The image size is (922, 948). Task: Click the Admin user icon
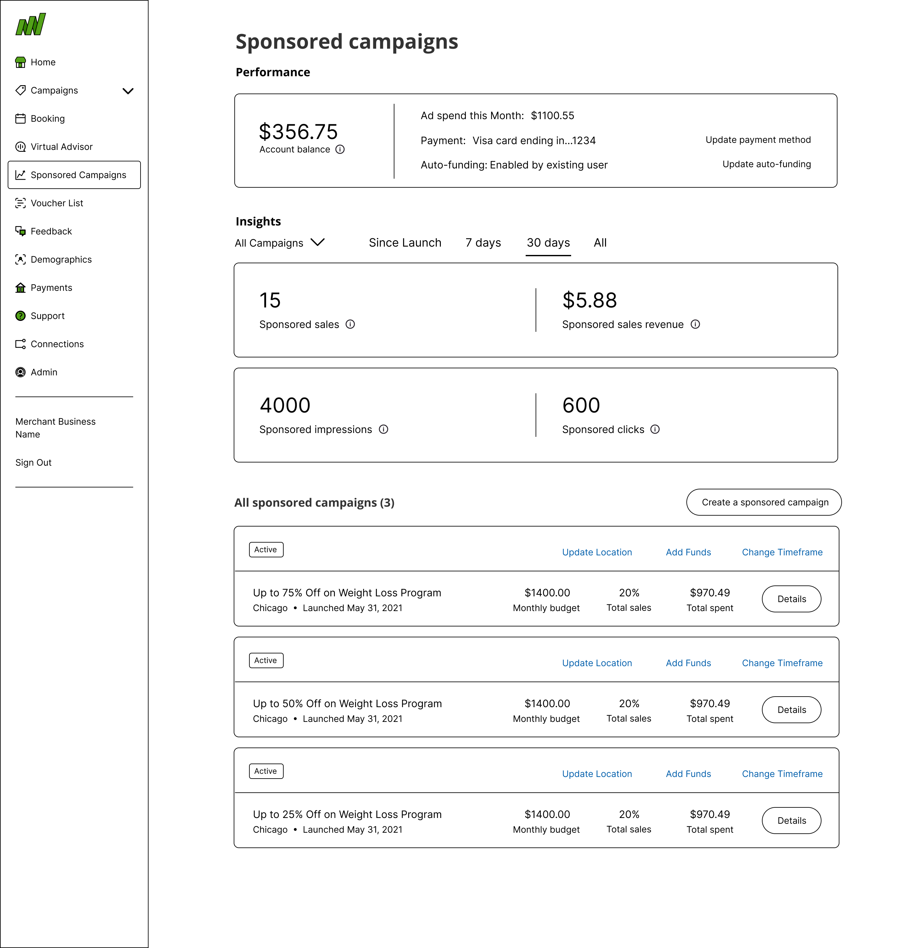click(20, 372)
